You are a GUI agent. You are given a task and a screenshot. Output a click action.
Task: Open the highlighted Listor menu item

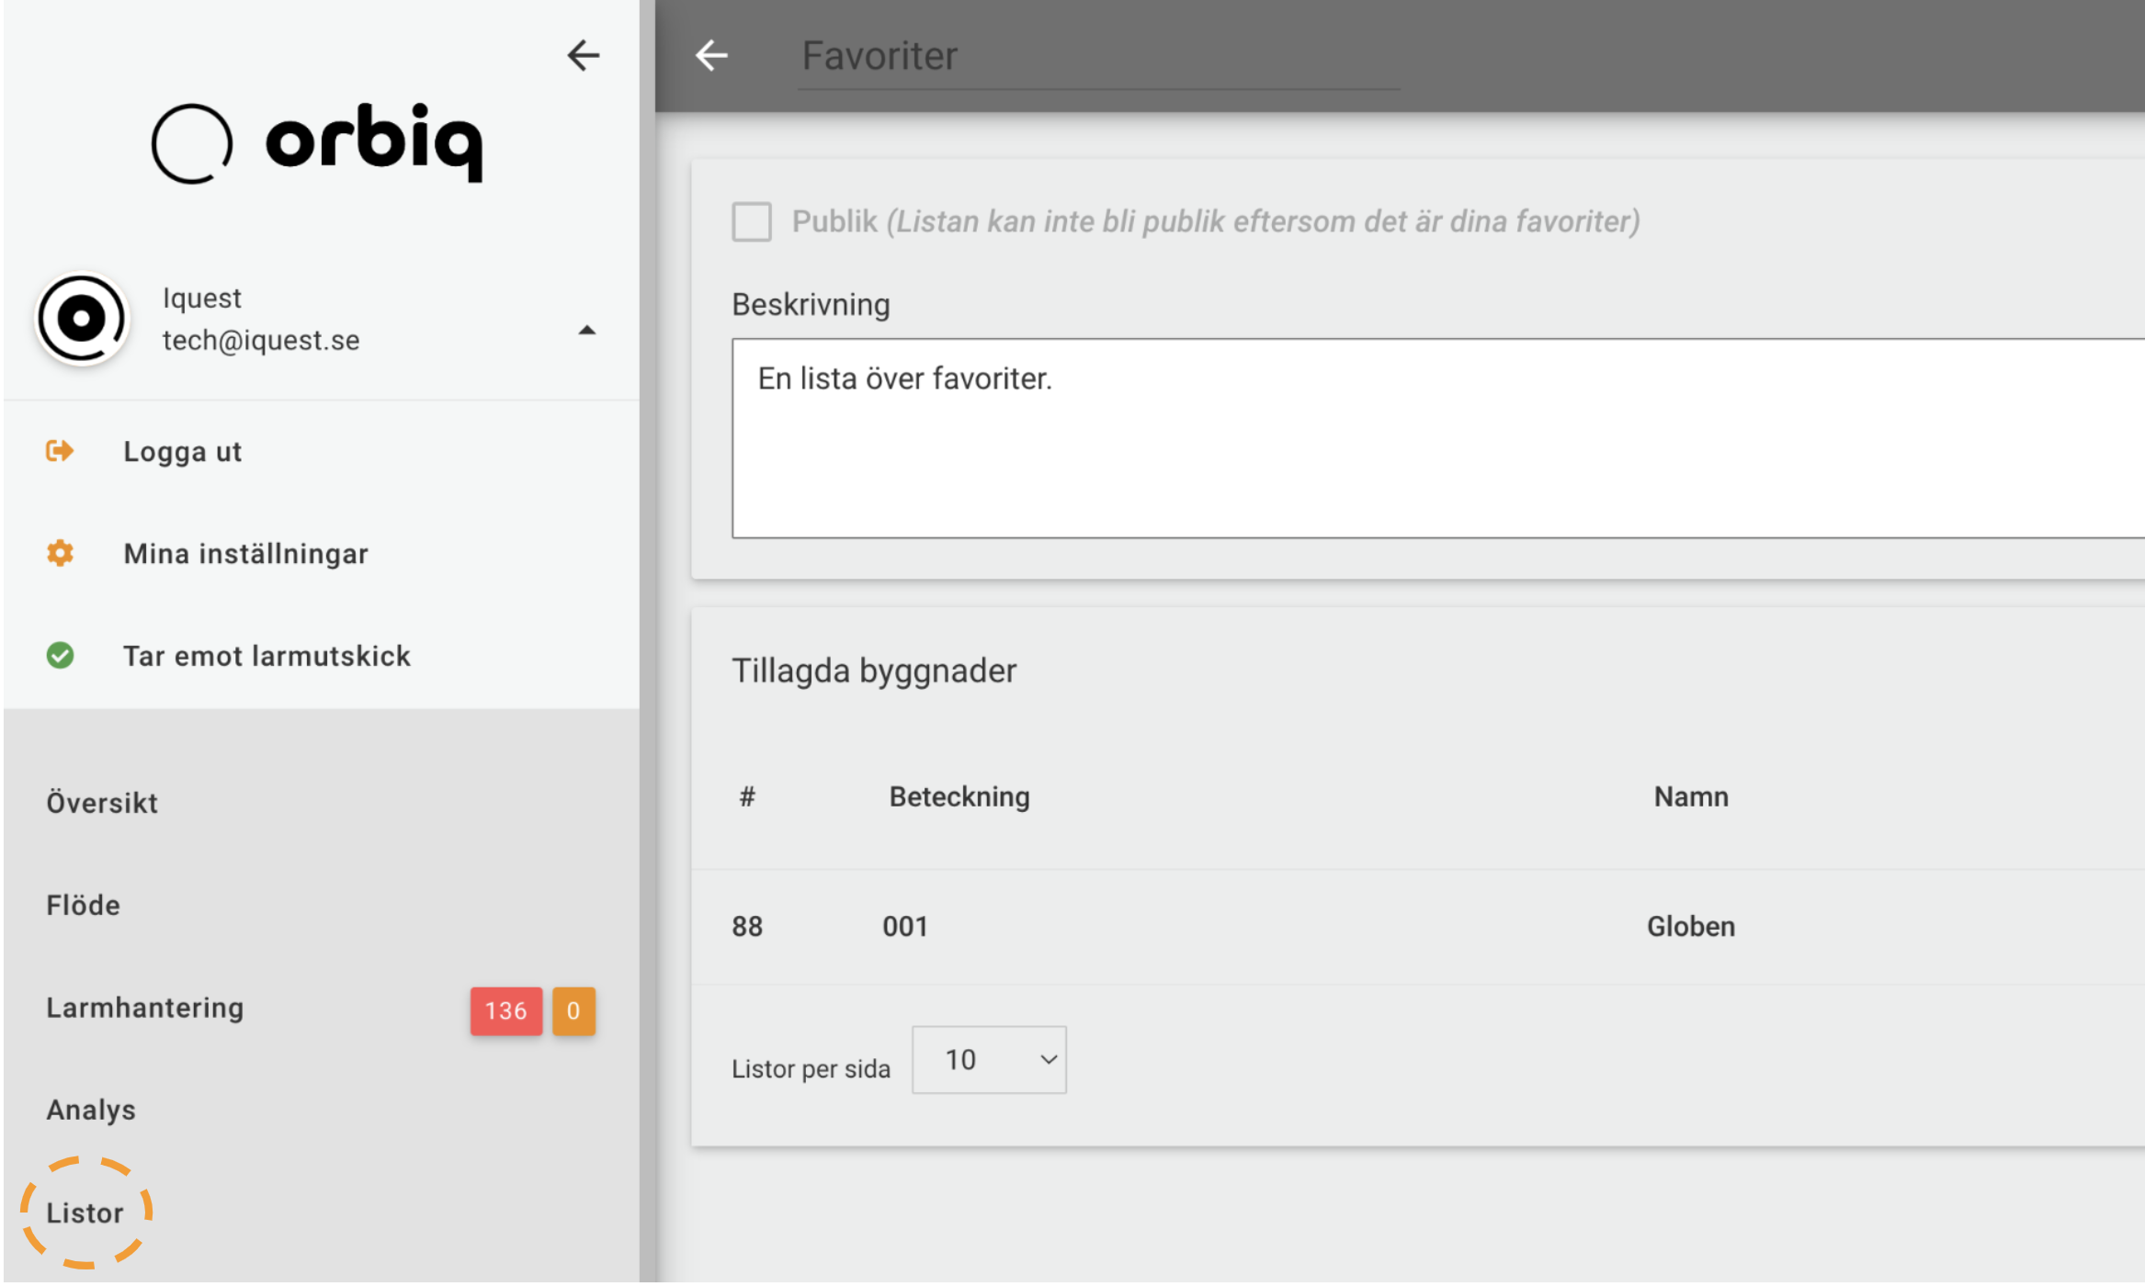85,1213
